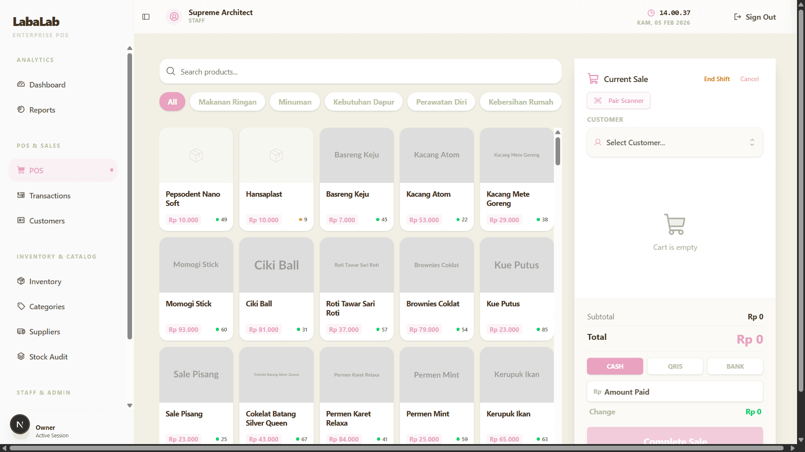Viewport: 805px width, 452px height.
Task: Click the sidebar scroll up arrow
Action: coord(130,48)
